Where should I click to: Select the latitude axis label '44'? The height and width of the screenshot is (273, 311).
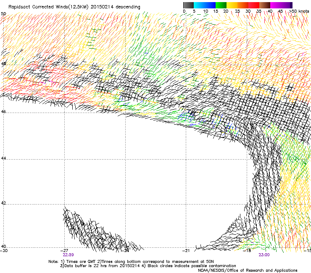pyautogui.click(x=3, y=158)
